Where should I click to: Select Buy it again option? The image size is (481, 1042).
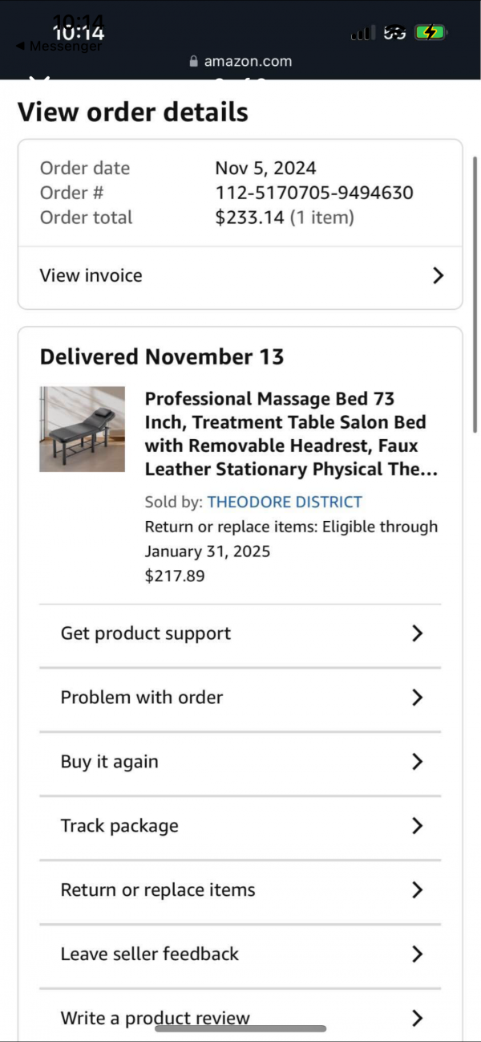[x=110, y=762]
